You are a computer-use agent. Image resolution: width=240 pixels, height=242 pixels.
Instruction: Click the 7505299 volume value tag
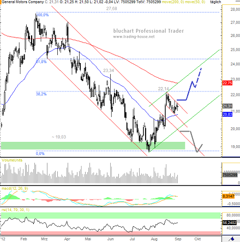[x=230, y=175]
